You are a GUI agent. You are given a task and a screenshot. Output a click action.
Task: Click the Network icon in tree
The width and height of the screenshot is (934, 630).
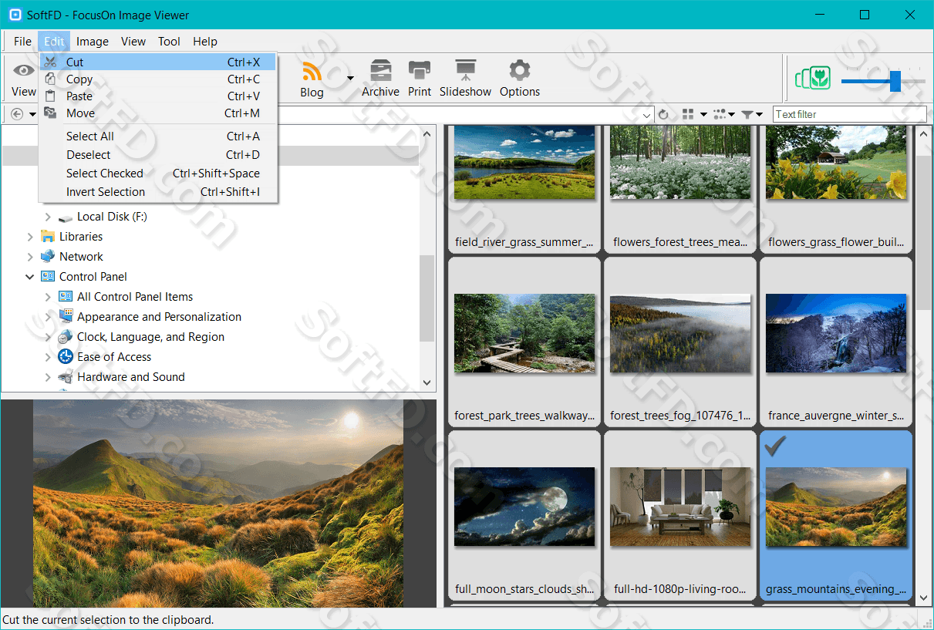[x=48, y=257]
